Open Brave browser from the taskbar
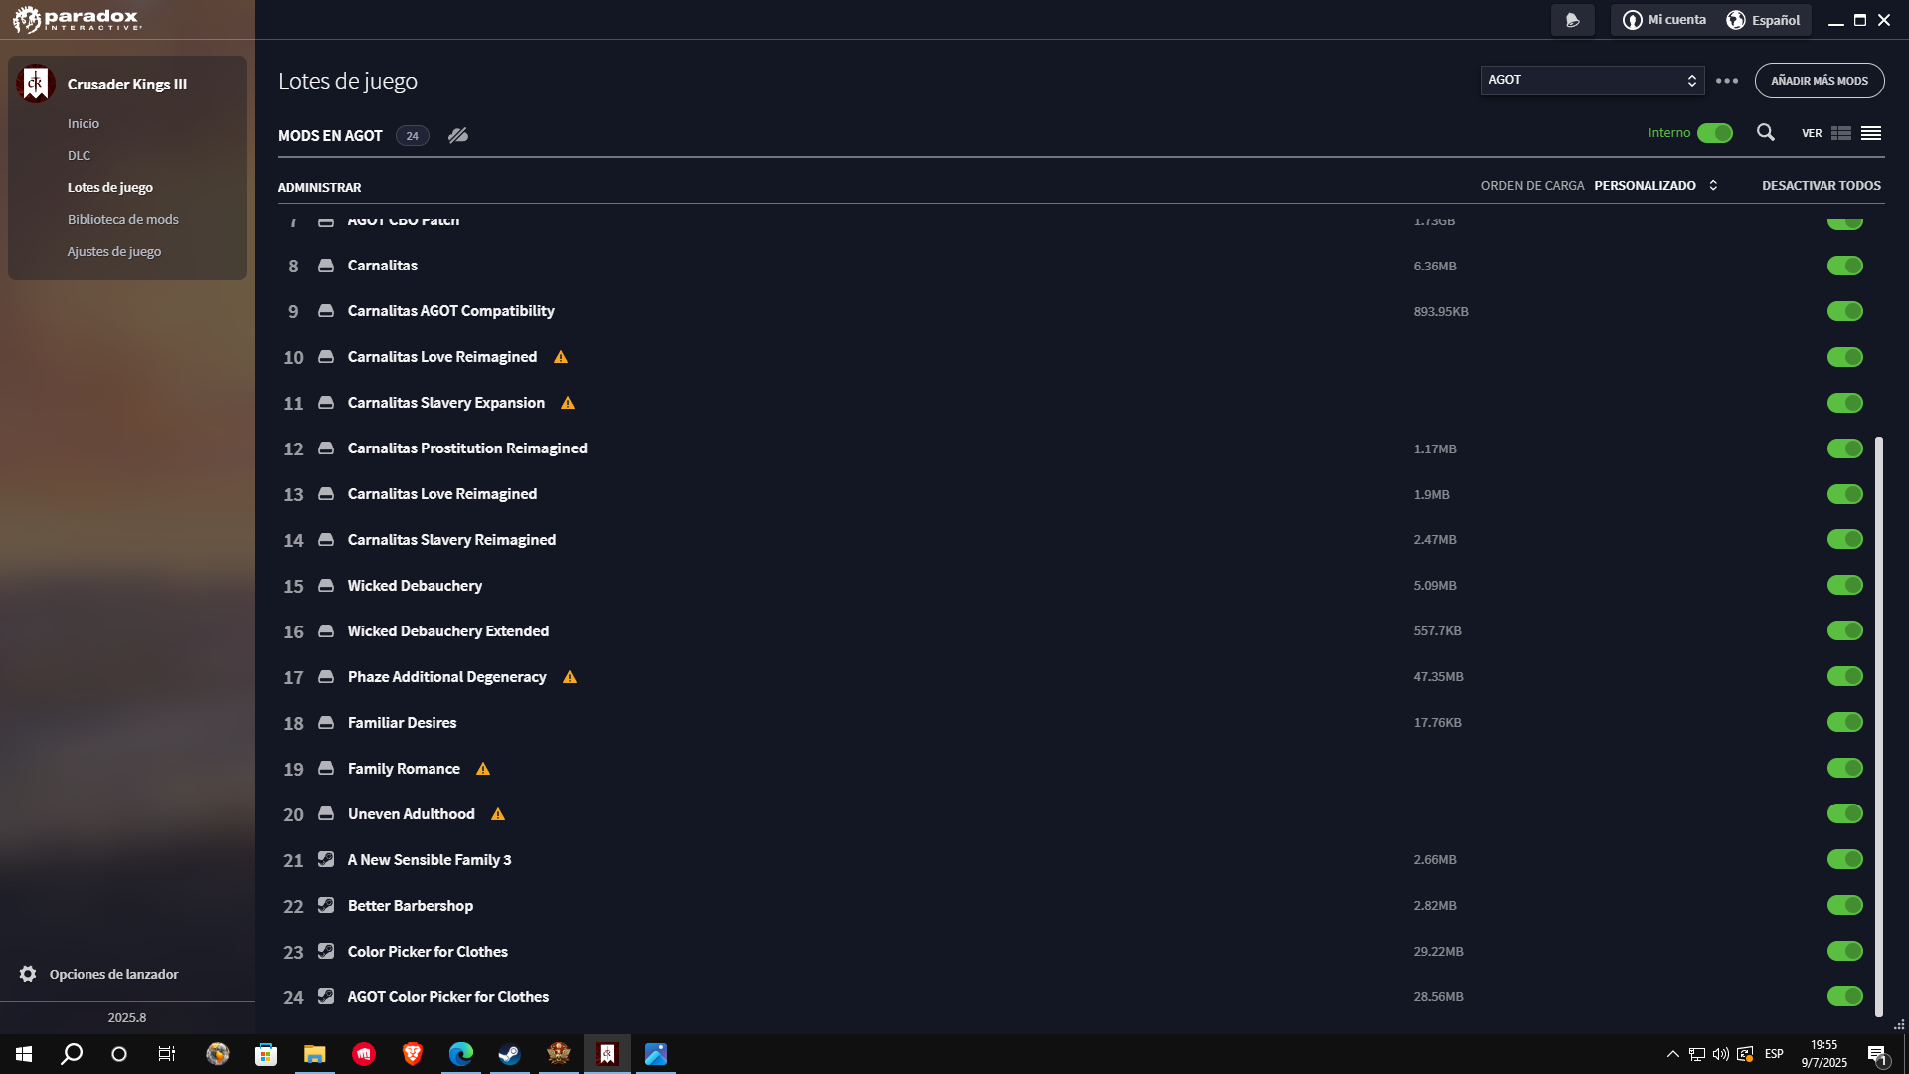This screenshot has height=1074, width=1909. tap(413, 1054)
